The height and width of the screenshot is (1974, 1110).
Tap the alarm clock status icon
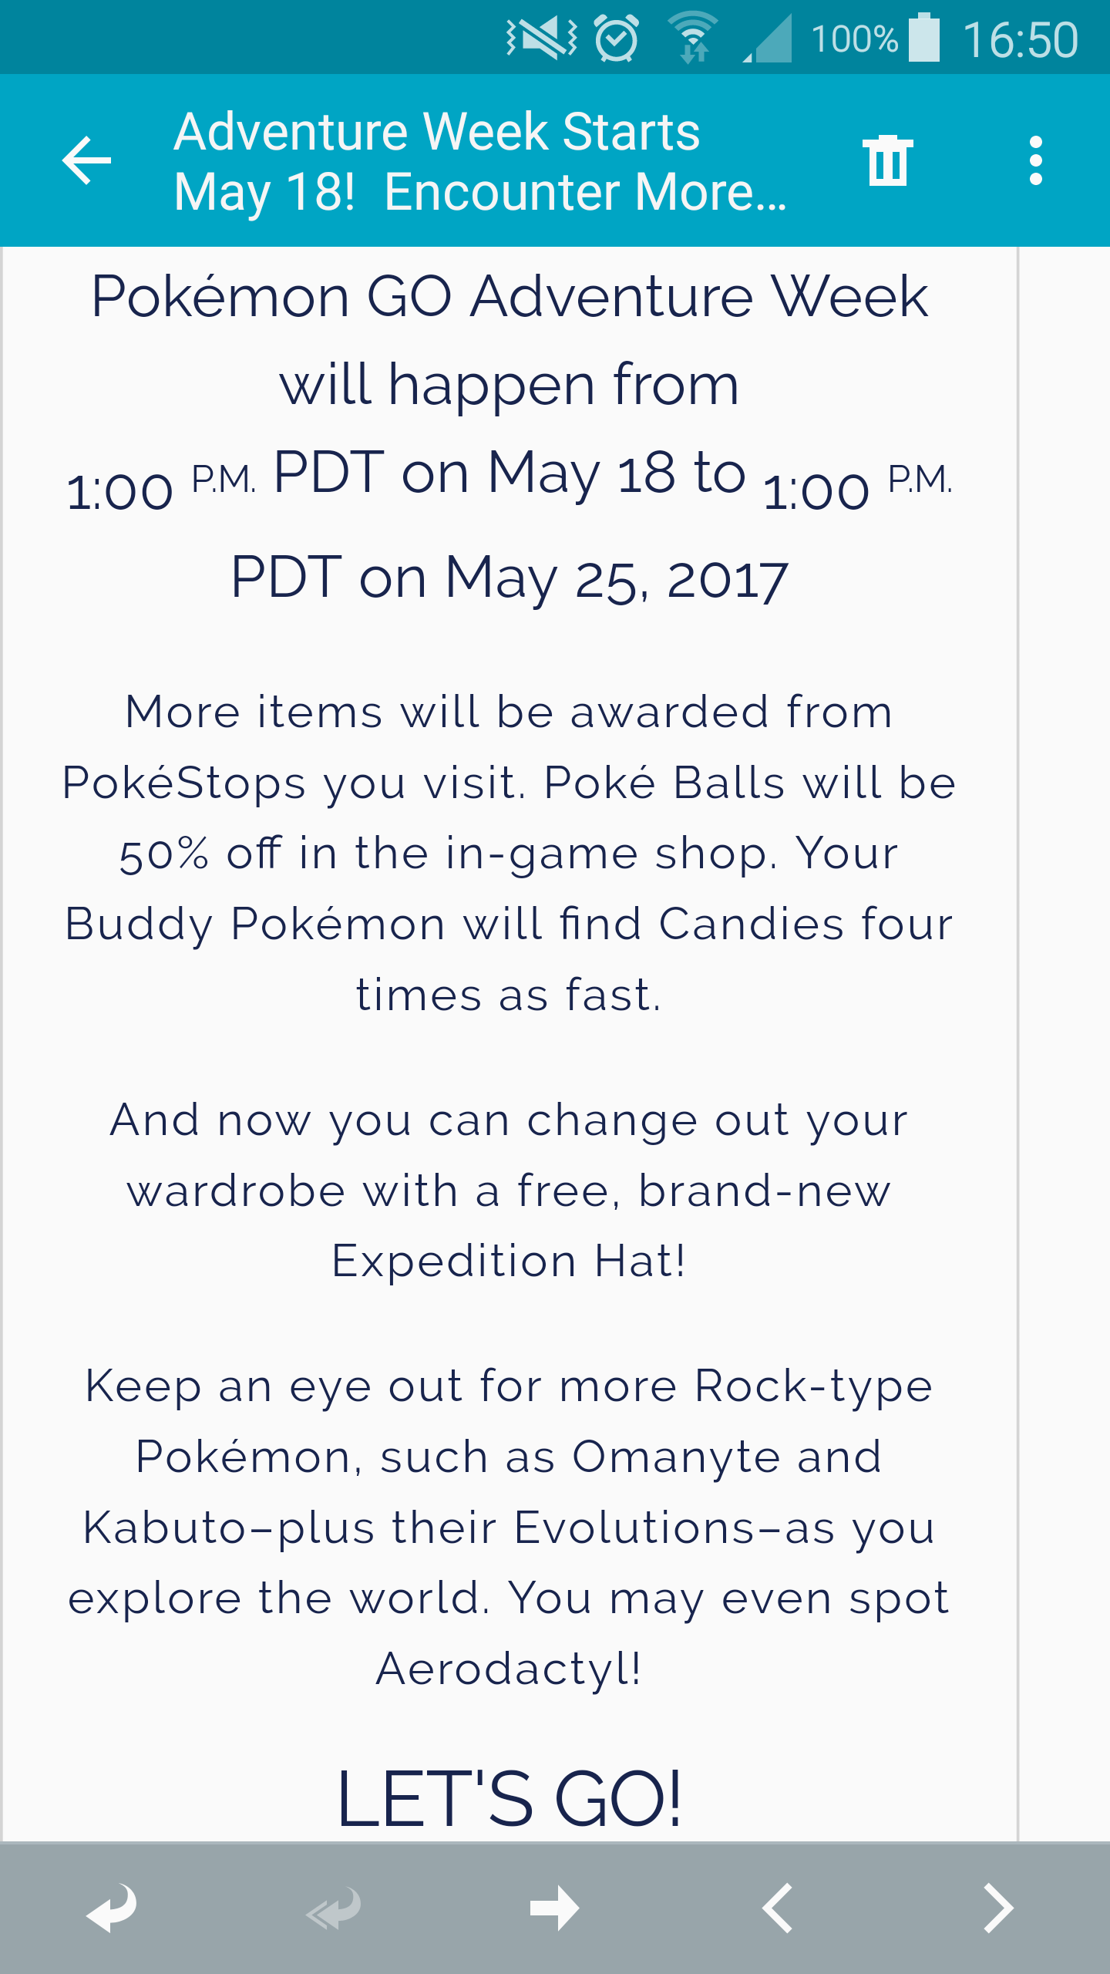(x=617, y=39)
